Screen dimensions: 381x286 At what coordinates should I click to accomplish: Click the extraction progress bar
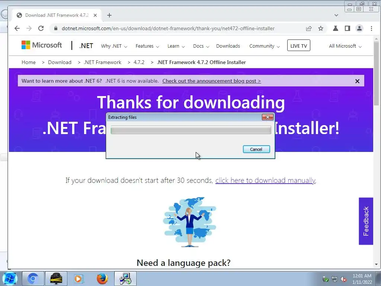coord(191,130)
